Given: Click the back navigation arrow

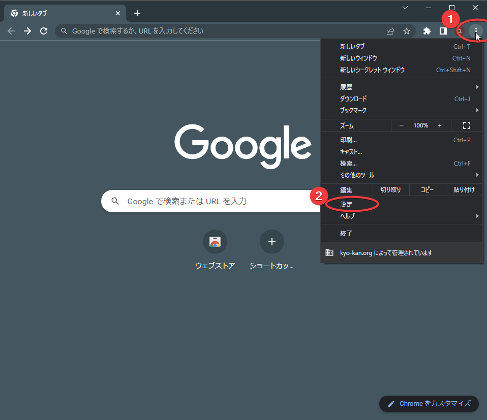Looking at the screenshot, I should 11,31.
